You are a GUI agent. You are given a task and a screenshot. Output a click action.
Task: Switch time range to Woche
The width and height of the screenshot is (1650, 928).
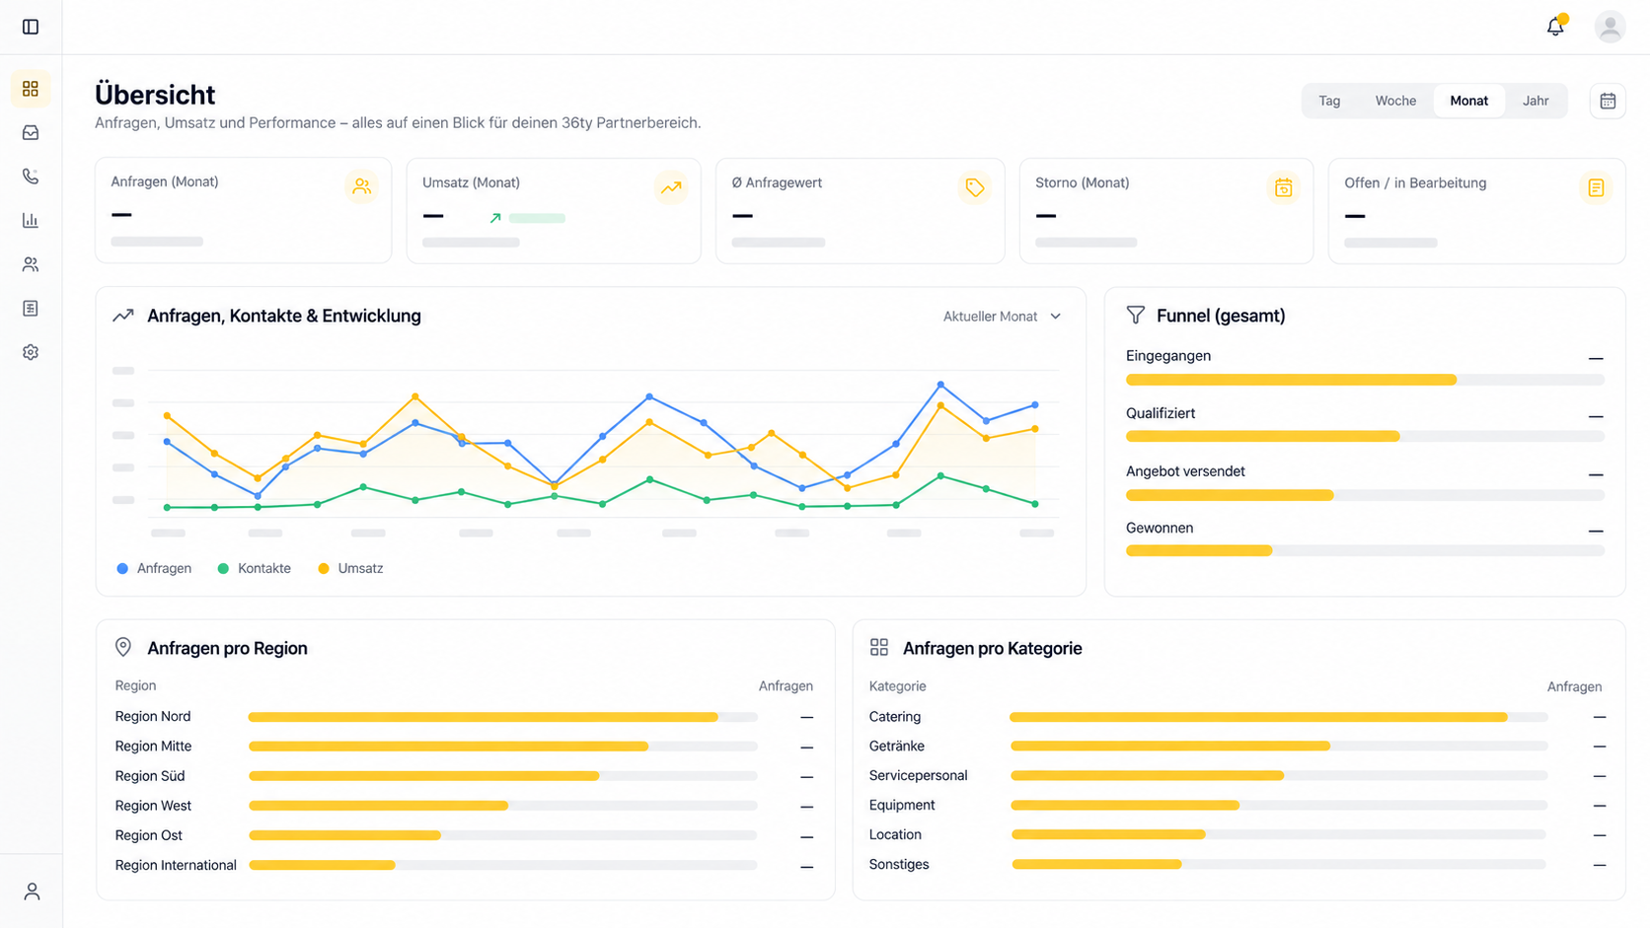[x=1395, y=101]
